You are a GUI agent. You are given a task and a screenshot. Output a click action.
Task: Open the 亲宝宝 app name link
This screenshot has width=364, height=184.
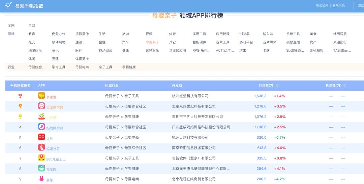[51, 97]
